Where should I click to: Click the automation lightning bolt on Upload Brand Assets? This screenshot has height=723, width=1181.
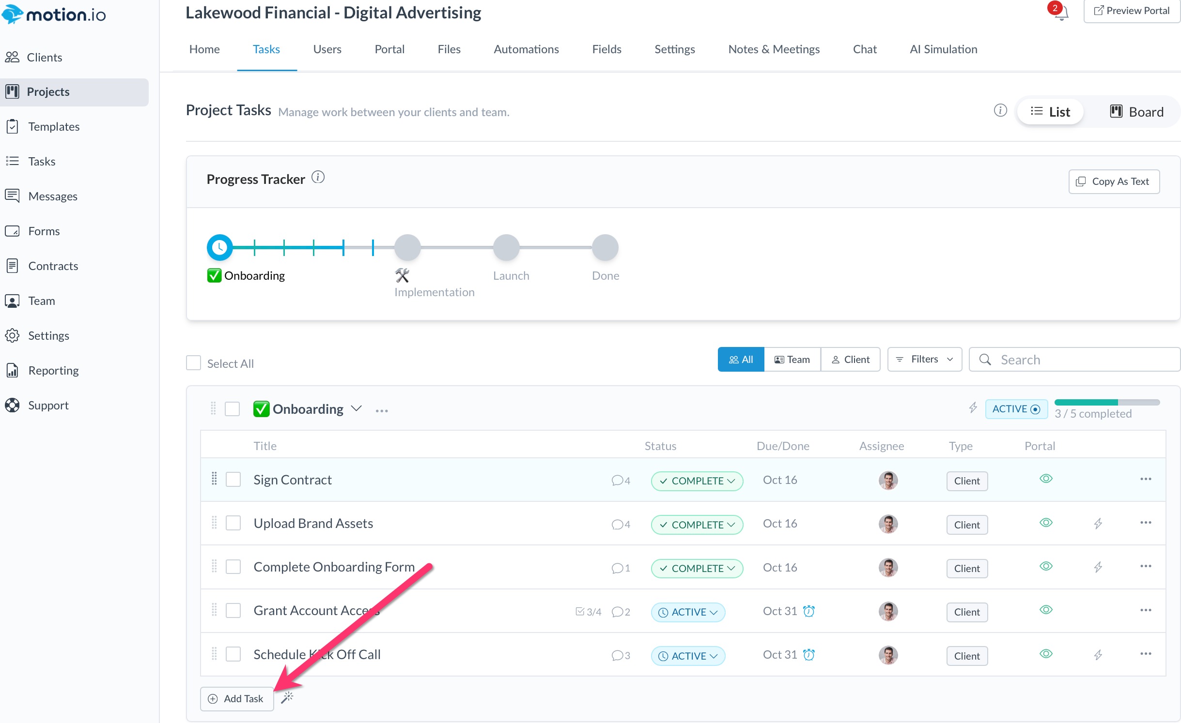coord(1098,523)
